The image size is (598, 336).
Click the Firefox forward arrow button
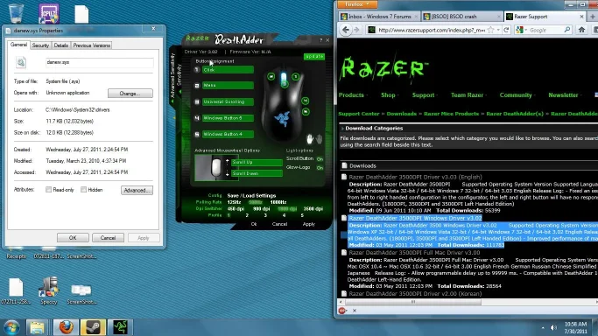click(x=356, y=30)
